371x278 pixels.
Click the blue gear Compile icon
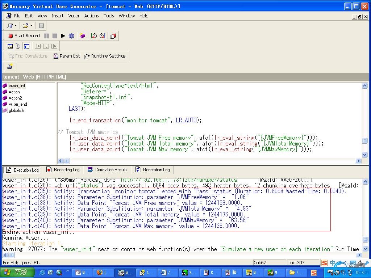point(71,36)
